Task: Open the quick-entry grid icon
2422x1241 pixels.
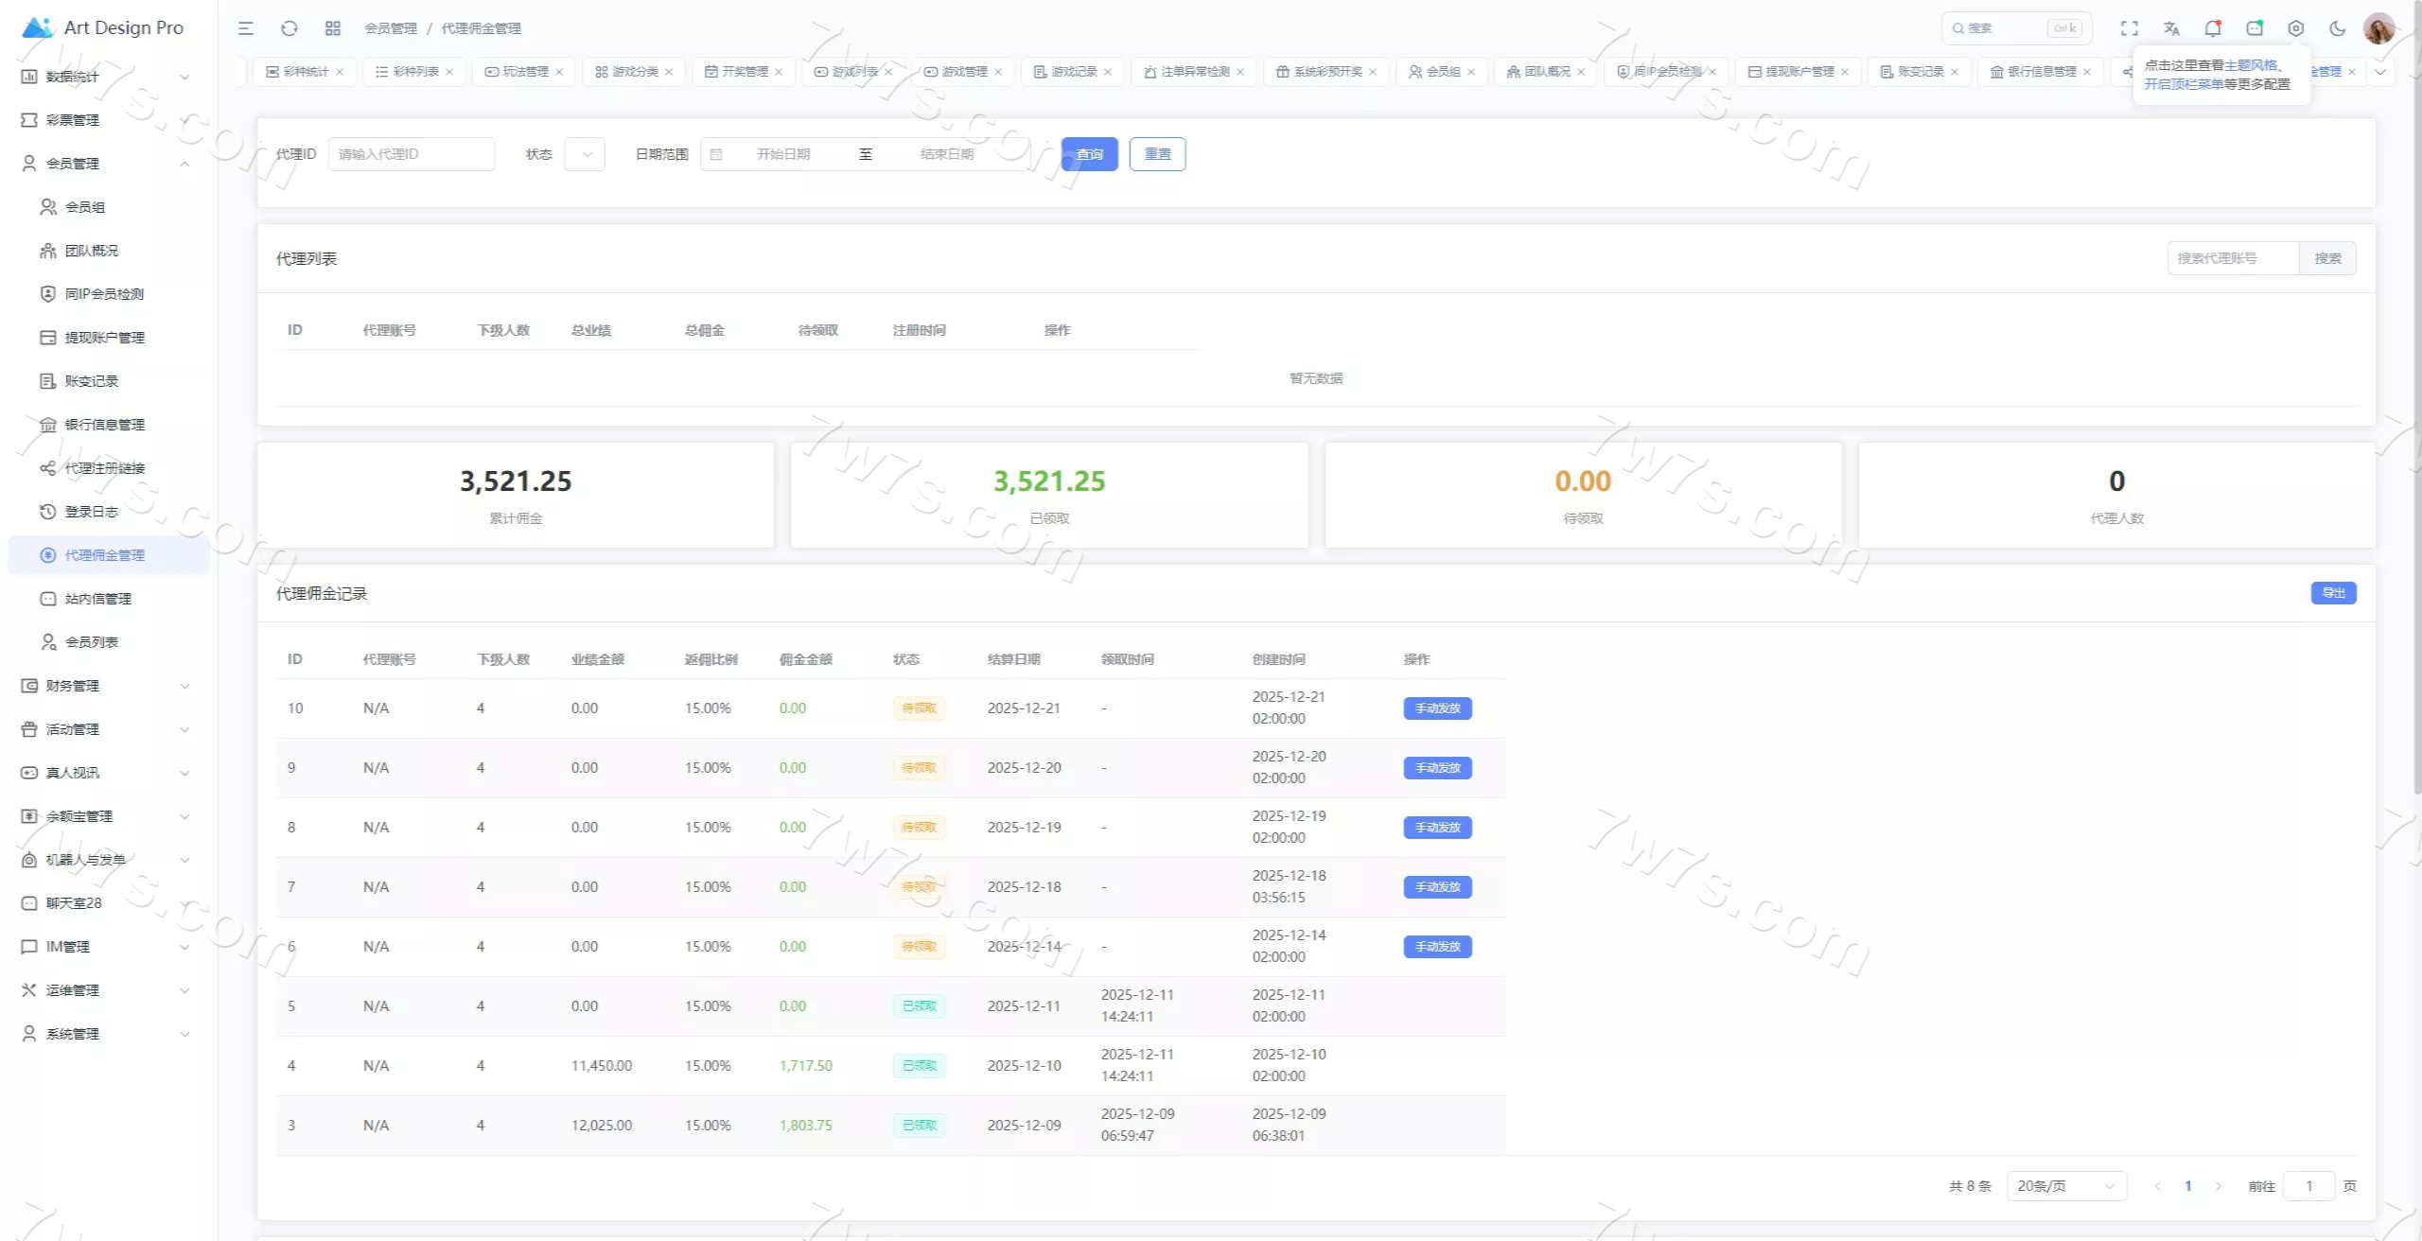Action: tap(332, 28)
